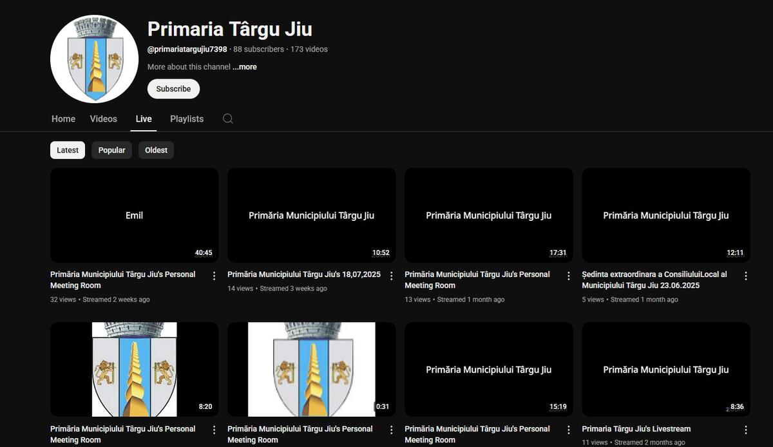Select the Live tab
This screenshot has height=447, width=773.
144,119
